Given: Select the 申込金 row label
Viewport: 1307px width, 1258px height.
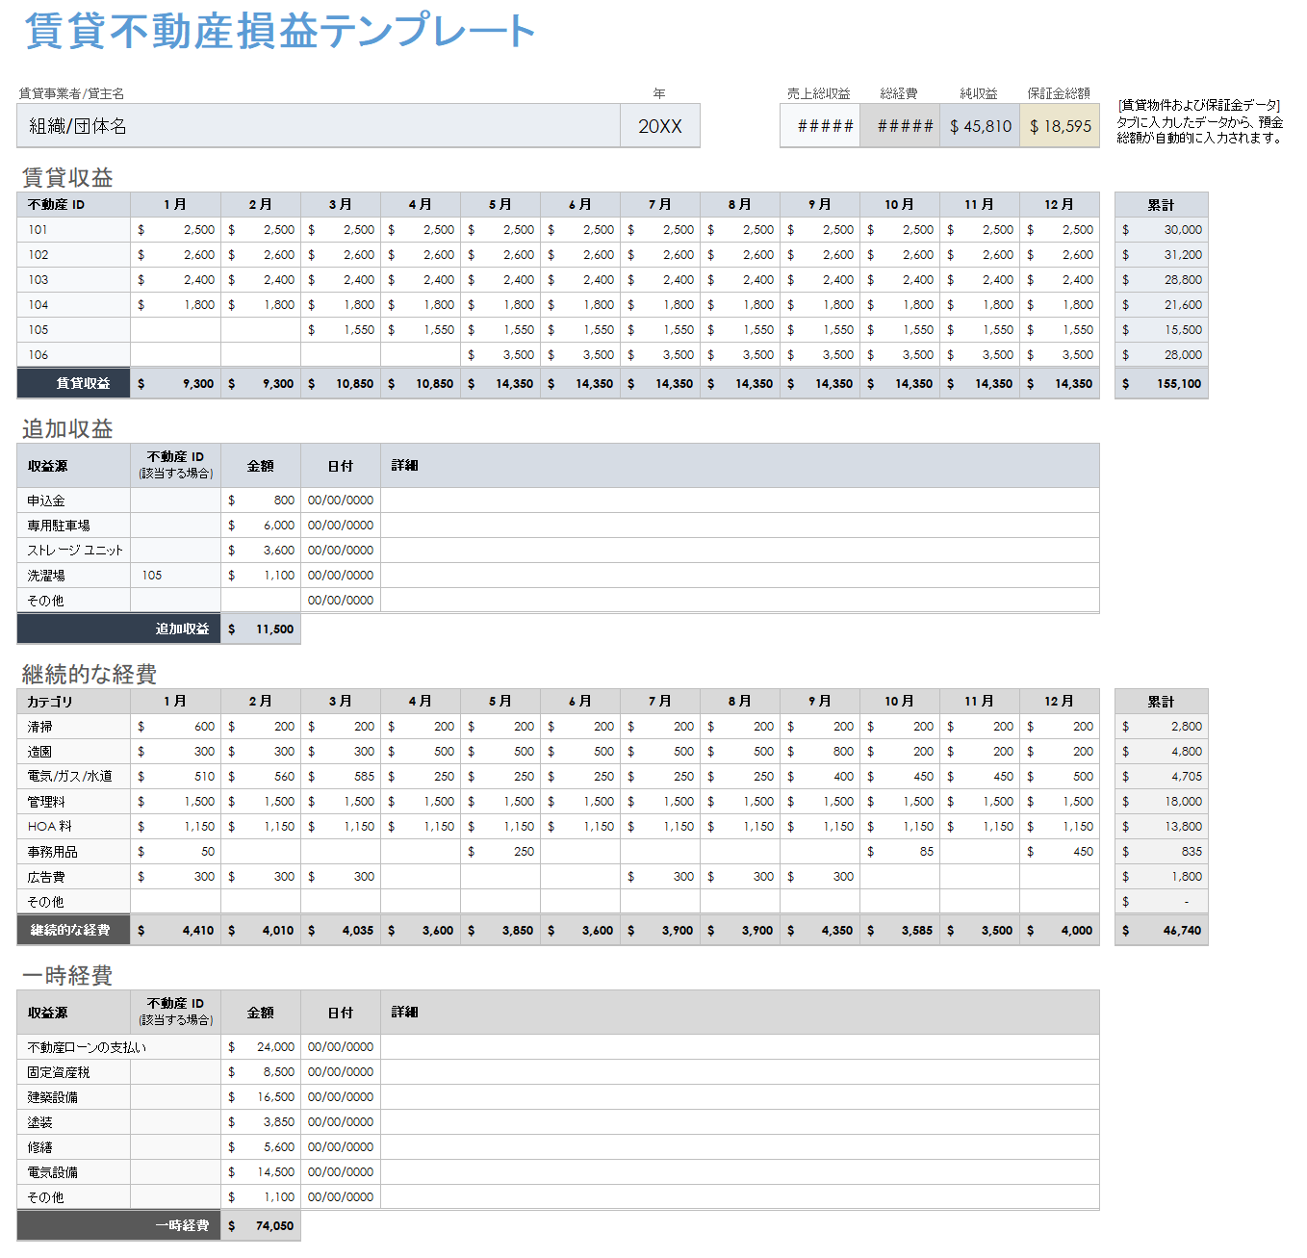Looking at the screenshot, I should pos(74,501).
